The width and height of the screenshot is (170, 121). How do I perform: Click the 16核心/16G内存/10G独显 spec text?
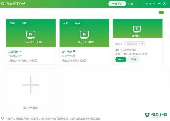coord(23,60)
